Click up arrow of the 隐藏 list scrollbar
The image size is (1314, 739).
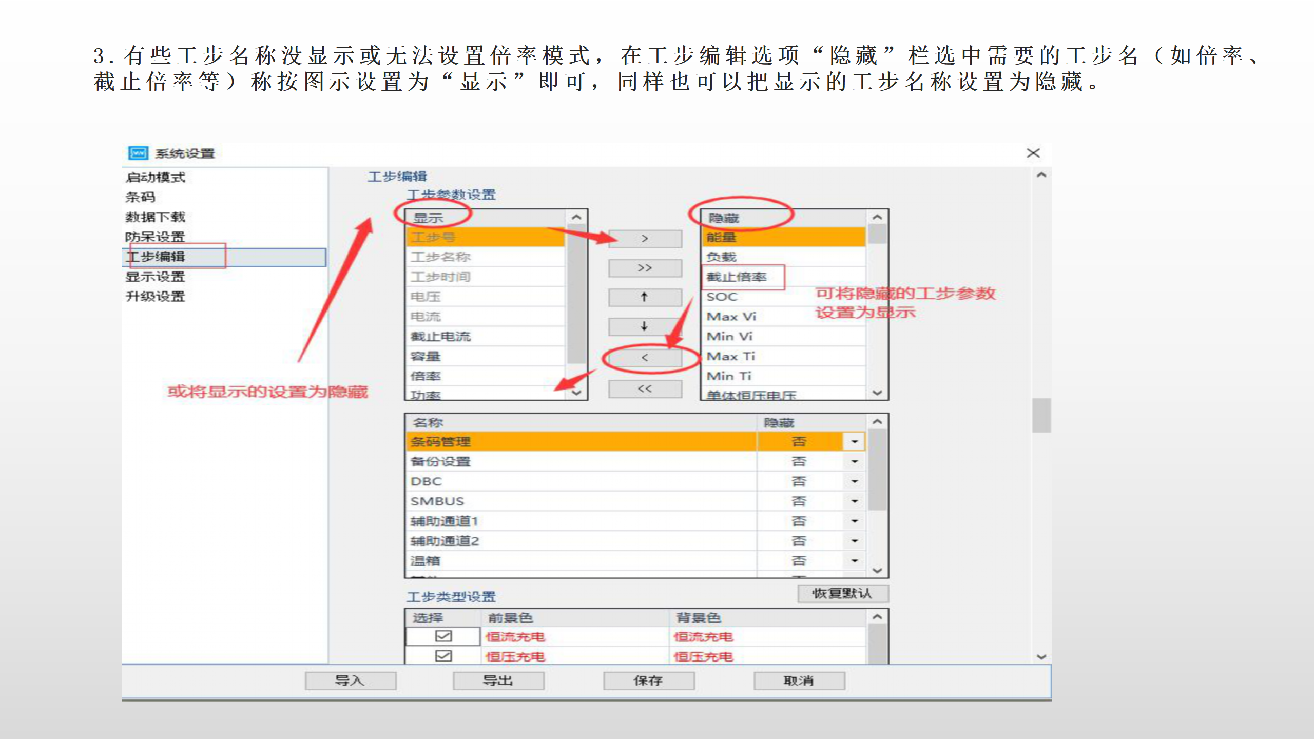click(877, 217)
